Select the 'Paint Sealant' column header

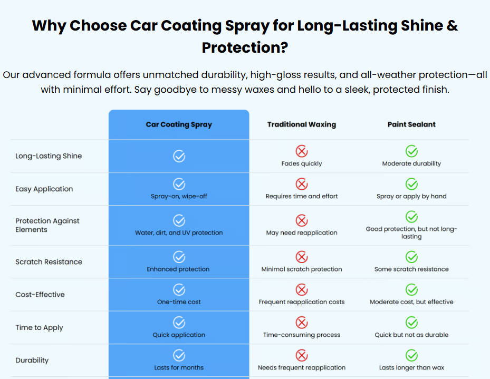(411, 124)
